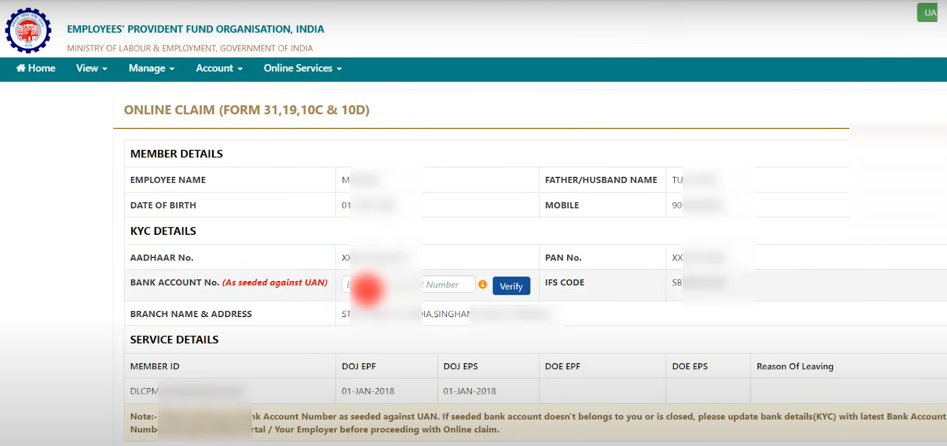
Task: Click Ministry of Labour & Employment subtitle
Action: 190,48
